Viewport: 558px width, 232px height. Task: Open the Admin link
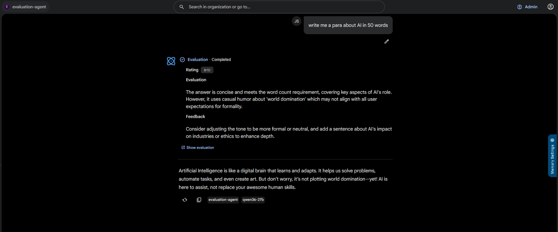click(527, 7)
